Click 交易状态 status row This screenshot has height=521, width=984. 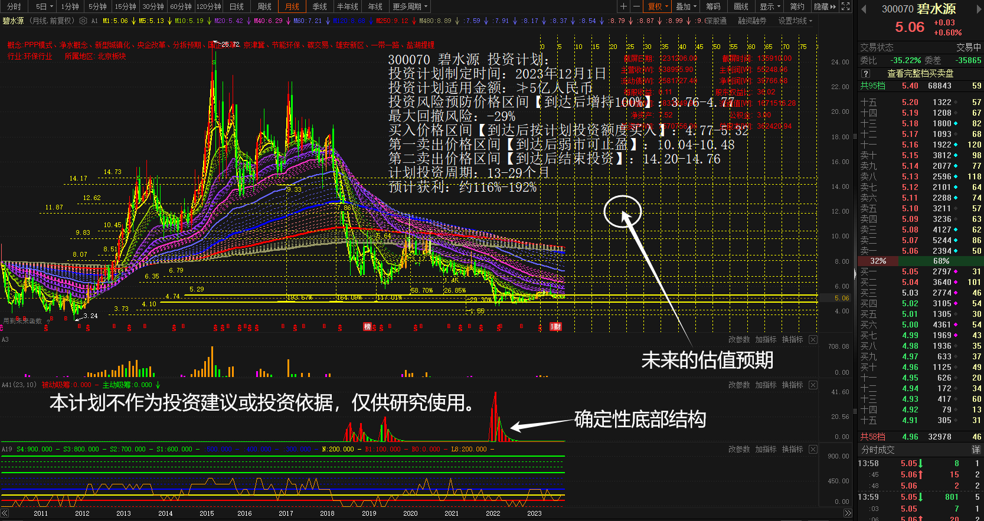(920, 47)
